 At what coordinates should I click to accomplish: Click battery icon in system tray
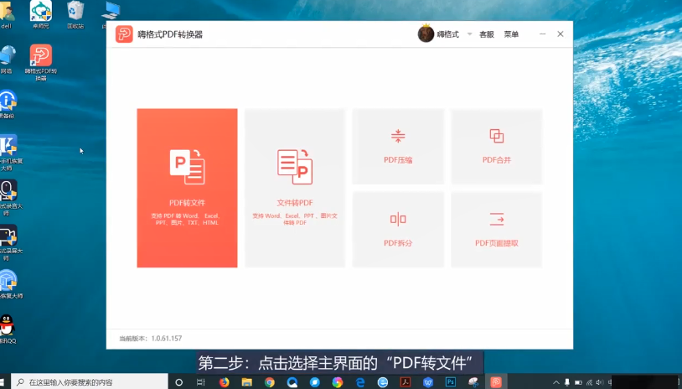pyautogui.click(x=578, y=382)
